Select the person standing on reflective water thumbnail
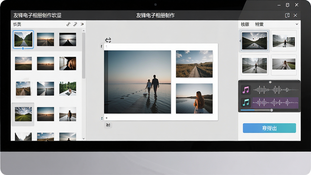The image size is (311, 175). pyautogui.click(x=46, y=89)
